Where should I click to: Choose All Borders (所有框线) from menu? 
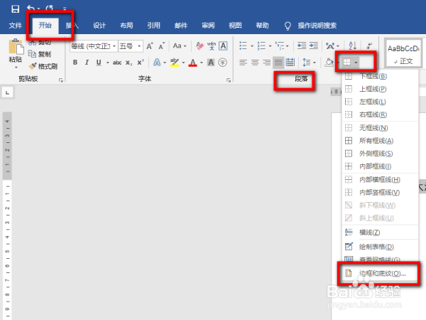point(380,141)
